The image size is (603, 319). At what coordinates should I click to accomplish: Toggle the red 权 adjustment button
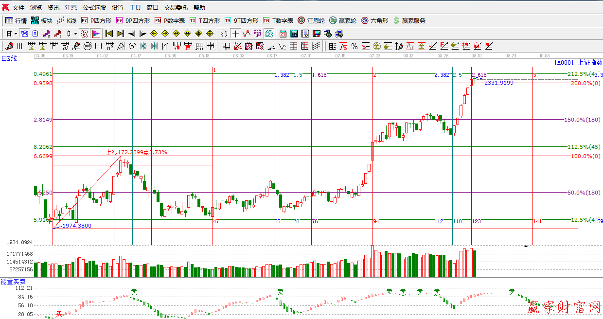pos(84,34)
